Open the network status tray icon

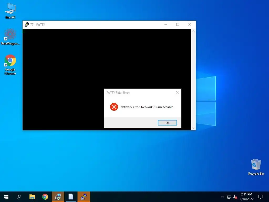point(229,197)
